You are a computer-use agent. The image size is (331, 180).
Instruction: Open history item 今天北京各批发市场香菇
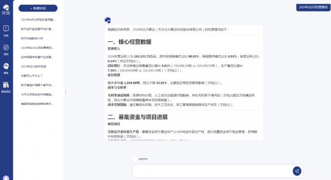pyautogui.click(x=37, y=94)
